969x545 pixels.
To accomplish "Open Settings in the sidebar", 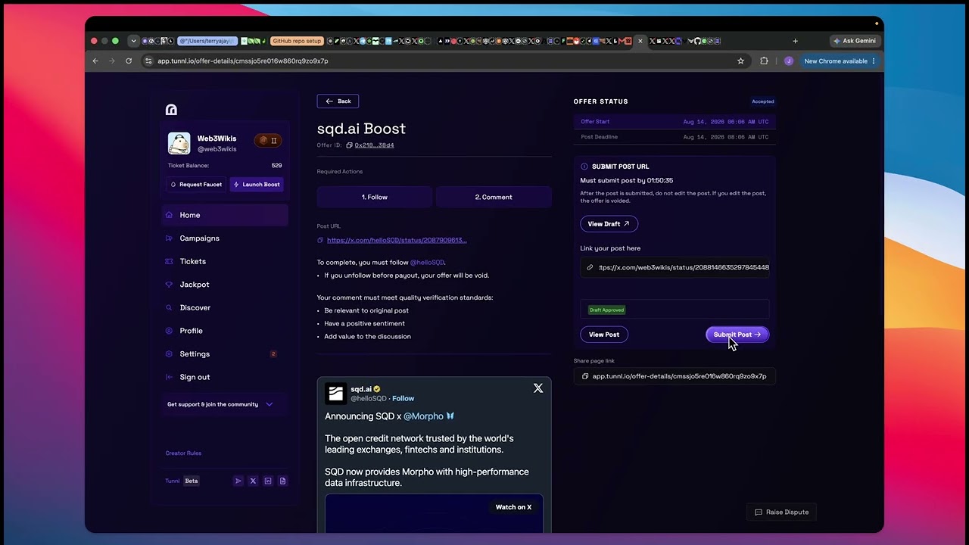I will (225, 353).
